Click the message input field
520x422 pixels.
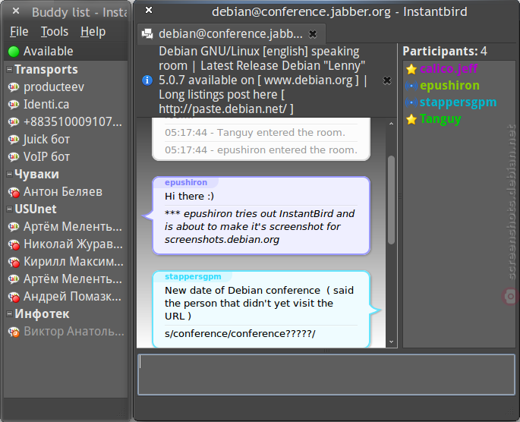click(326, 374)
